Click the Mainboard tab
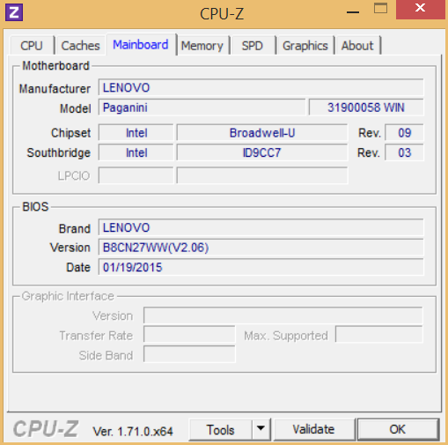448x445 pixels. (x=141, y=45)
